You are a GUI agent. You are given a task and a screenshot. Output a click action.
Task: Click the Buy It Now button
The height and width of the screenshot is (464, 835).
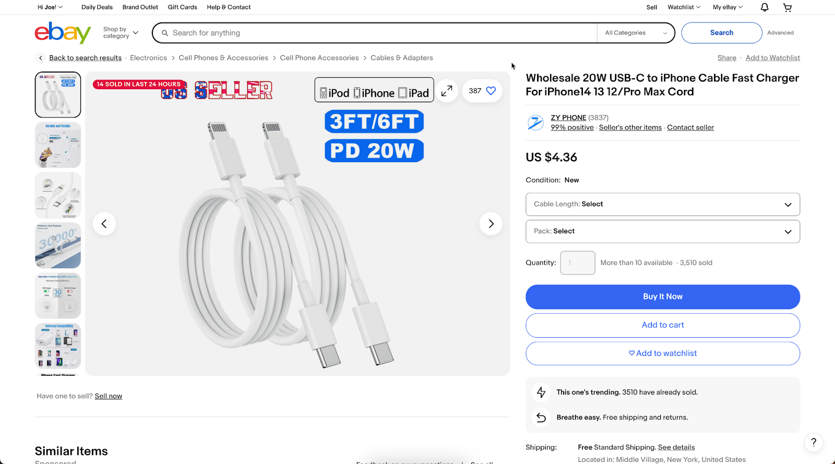tap(662, 296)
